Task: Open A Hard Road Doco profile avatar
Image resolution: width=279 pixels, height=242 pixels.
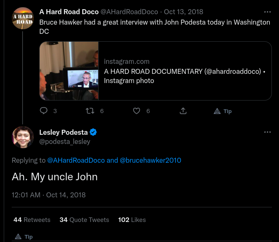Action: pyautogui.click(x=23, y=18)
